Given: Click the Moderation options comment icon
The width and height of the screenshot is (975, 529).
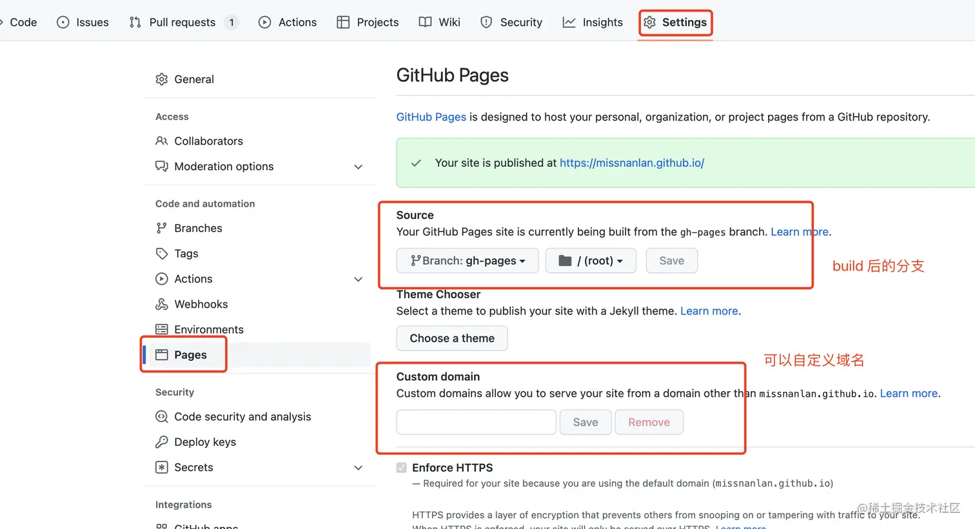Looking at the screenshot, I should 162,166.
